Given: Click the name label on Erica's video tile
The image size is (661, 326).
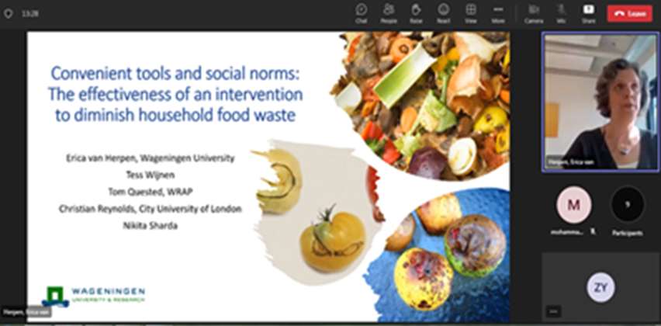Looking at the screenshot, I should point(569,161).
